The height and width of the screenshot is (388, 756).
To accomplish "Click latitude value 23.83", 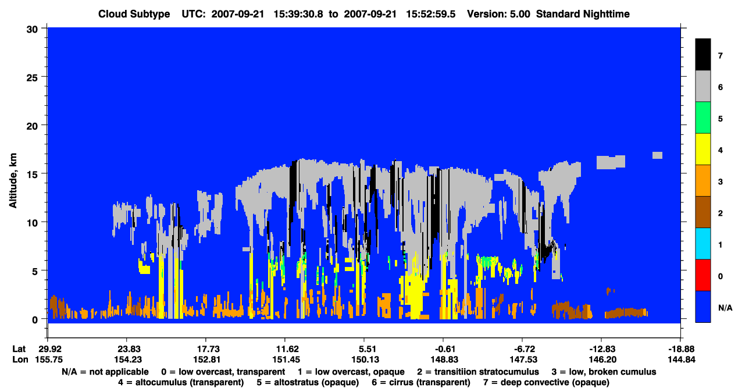I will pos(126,349).
